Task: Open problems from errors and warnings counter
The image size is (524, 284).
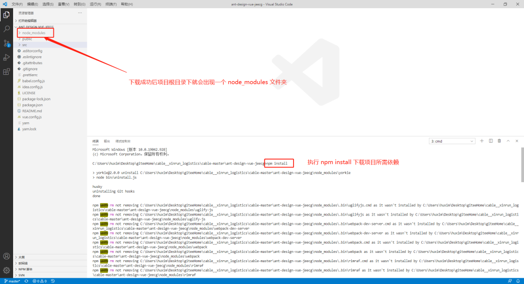Action: pyautogui.click(x=39, y=281)
